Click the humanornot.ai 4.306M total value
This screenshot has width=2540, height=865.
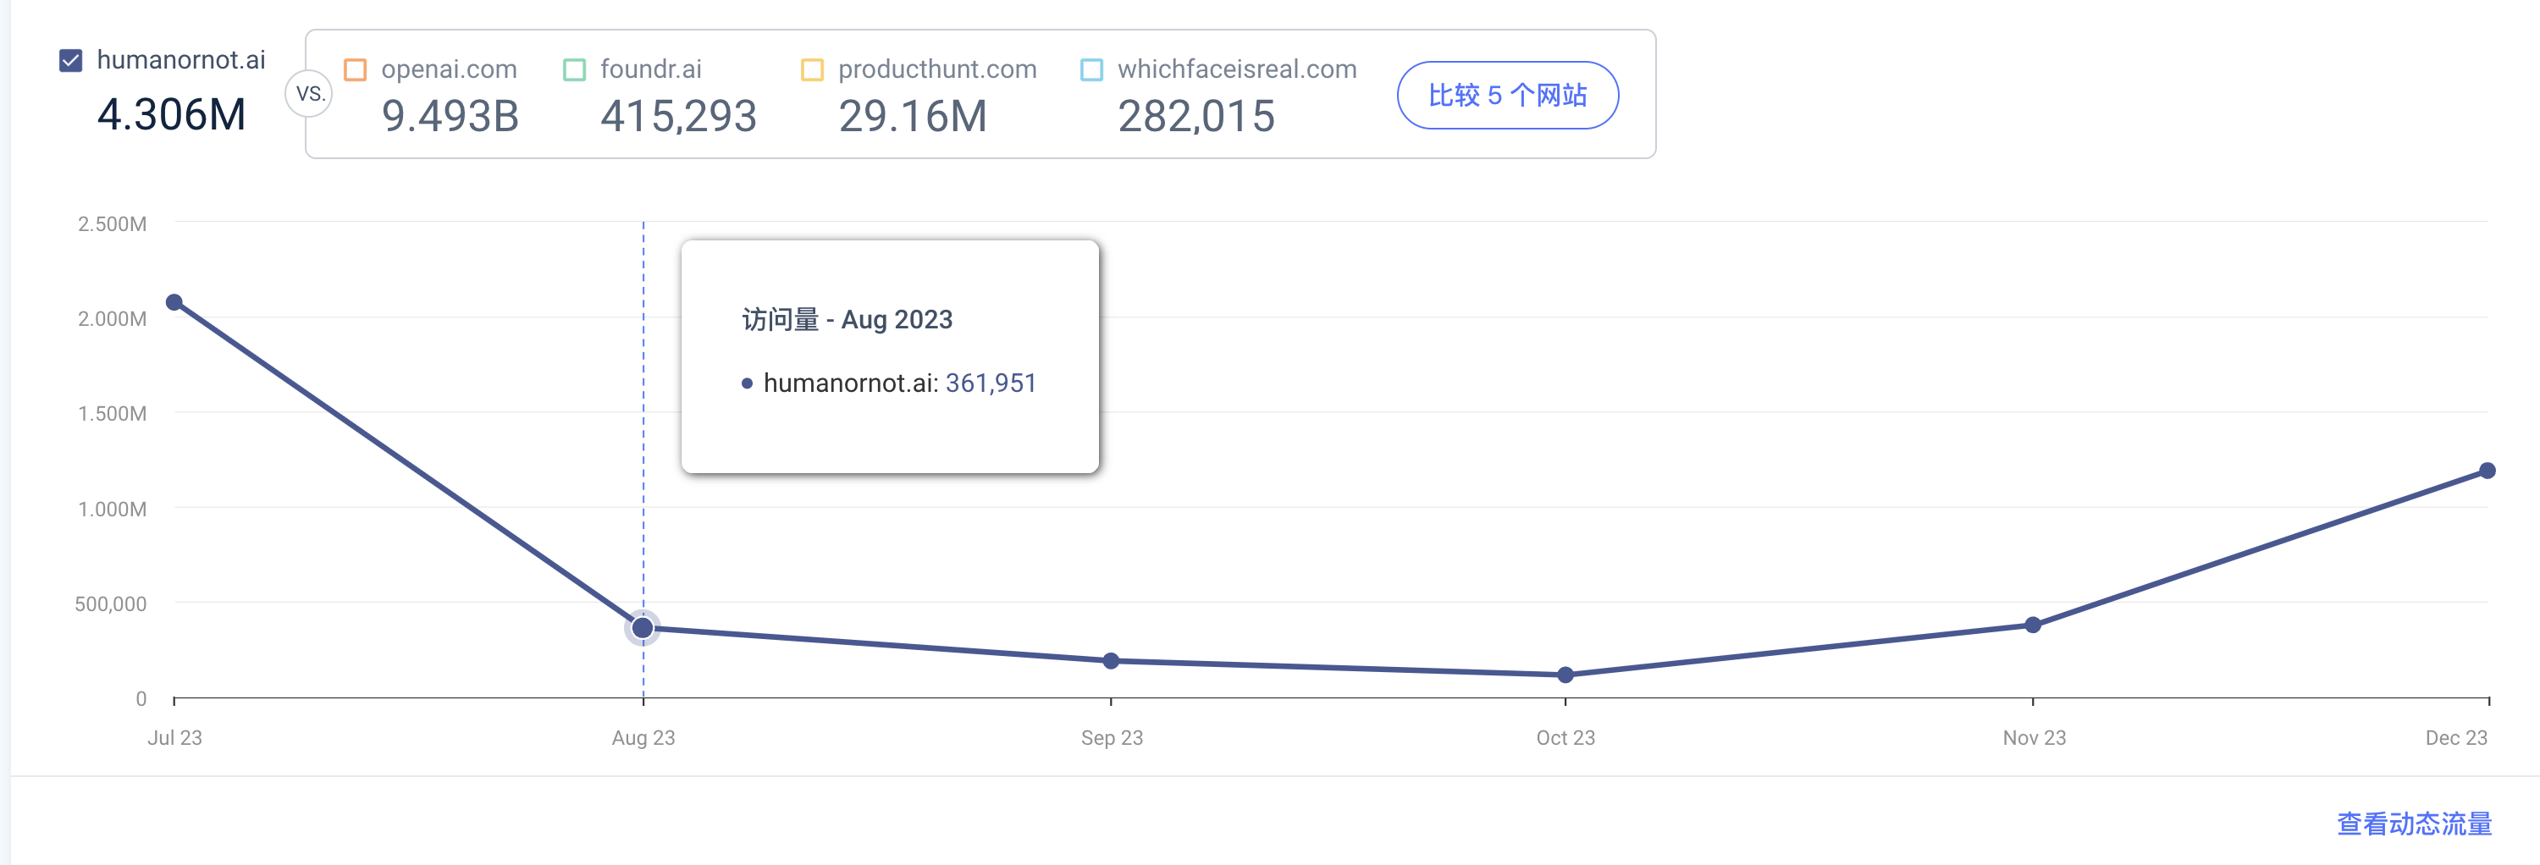tap(172, 114)
